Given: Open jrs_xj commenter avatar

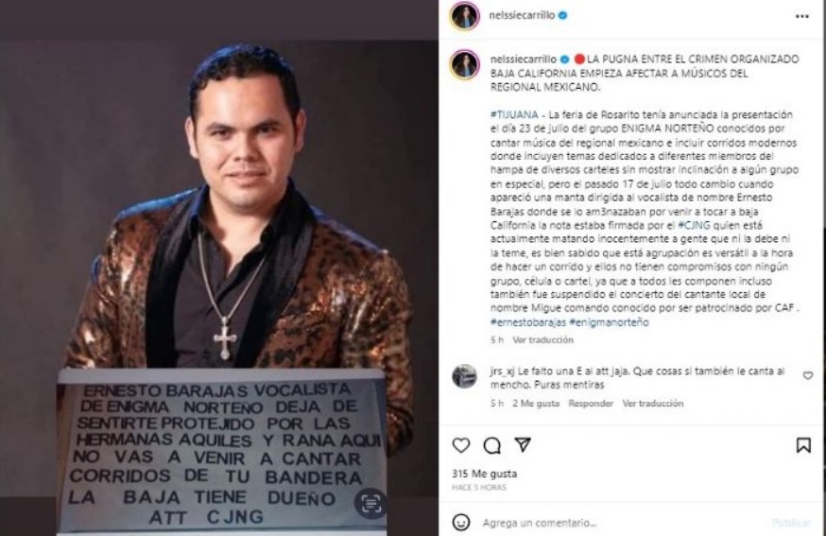Looking at the screenshot, I should click(x=465, y=376).
